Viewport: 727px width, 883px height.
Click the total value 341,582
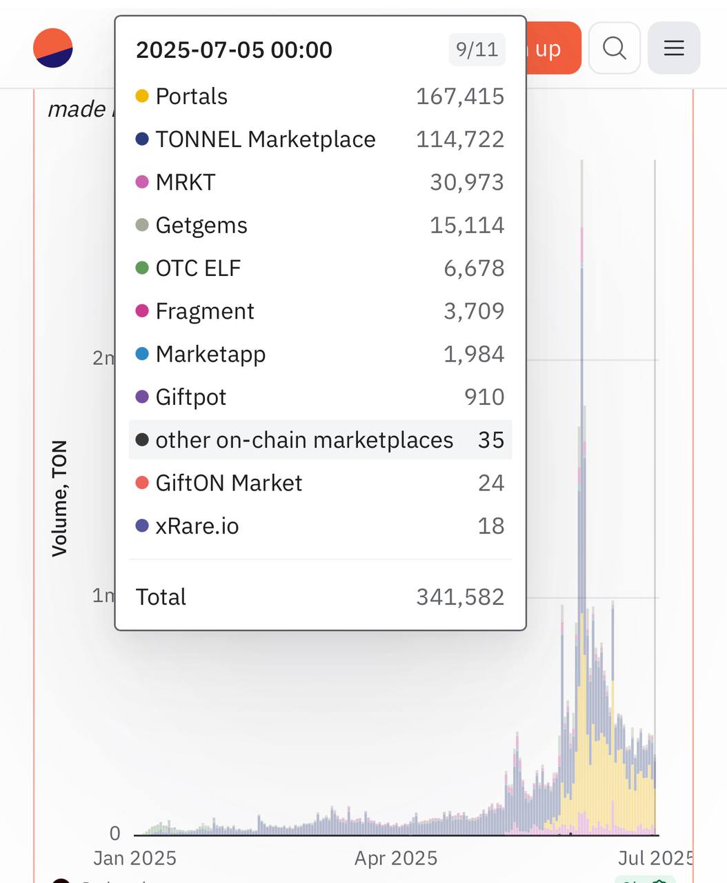point(460,597)
